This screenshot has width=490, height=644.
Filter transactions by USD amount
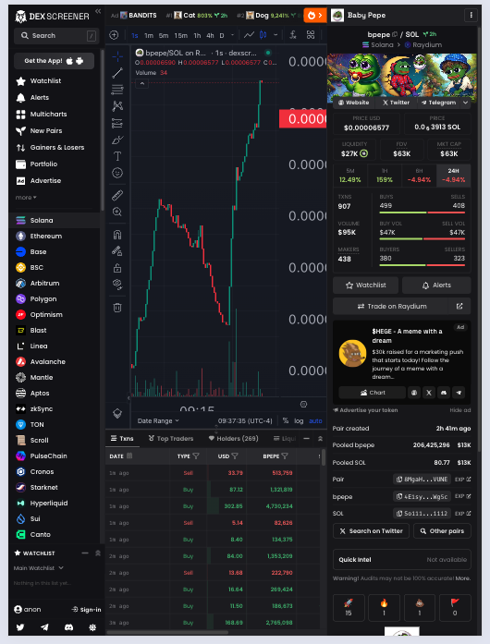(x=235, y=456)
